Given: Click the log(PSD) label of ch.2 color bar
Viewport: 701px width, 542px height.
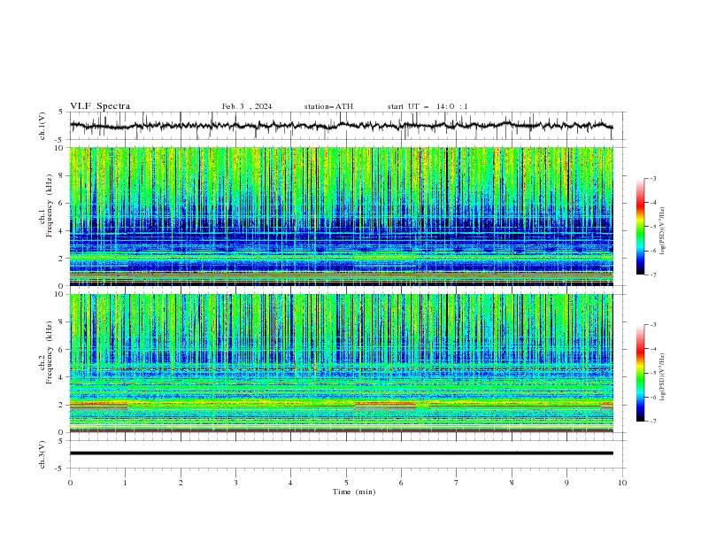Looking at the screenshot, I should [x=663, y=377].
